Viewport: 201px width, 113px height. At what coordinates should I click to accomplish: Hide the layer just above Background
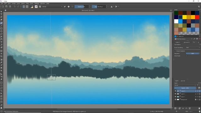[x=175, y=97]
